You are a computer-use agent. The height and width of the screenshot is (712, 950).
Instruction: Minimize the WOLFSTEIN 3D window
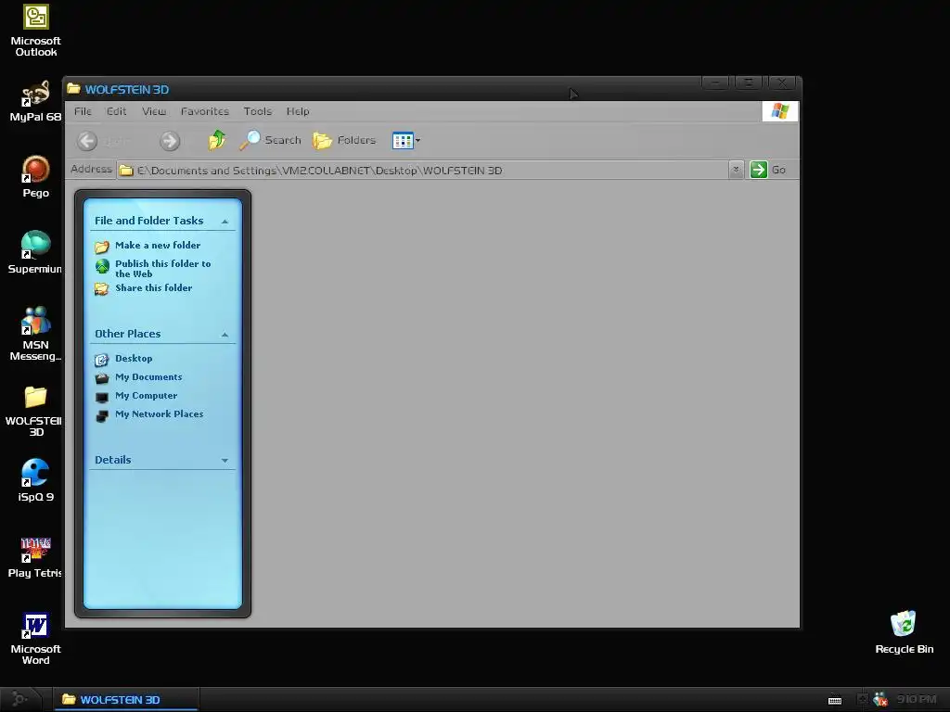[715, 83]
